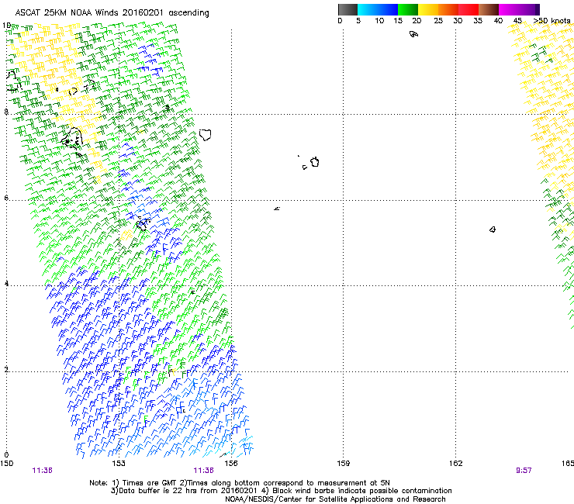The image size is (574, 504).
Task: Click the gray 0–5 knots color bar segment
Action: coord(348,9)
